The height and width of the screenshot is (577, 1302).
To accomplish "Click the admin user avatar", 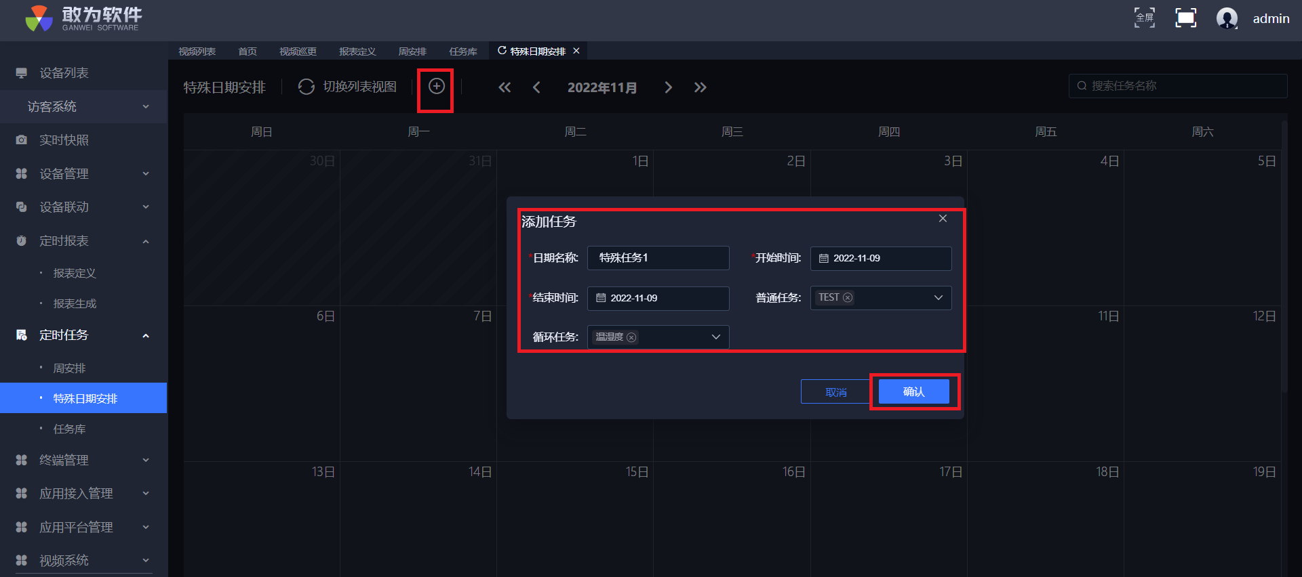I will pyautogui.click(x=1227, y=18).
